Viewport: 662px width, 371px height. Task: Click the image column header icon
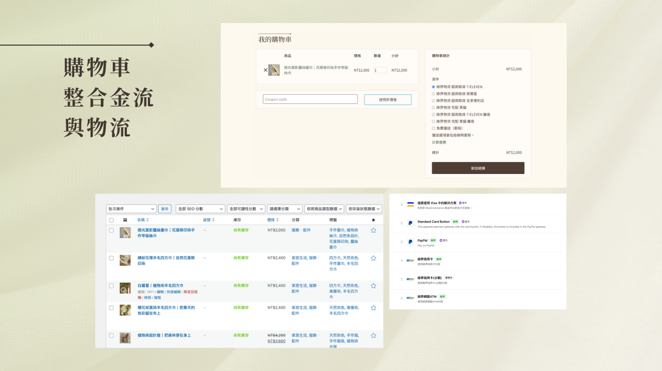pos(125,220)
